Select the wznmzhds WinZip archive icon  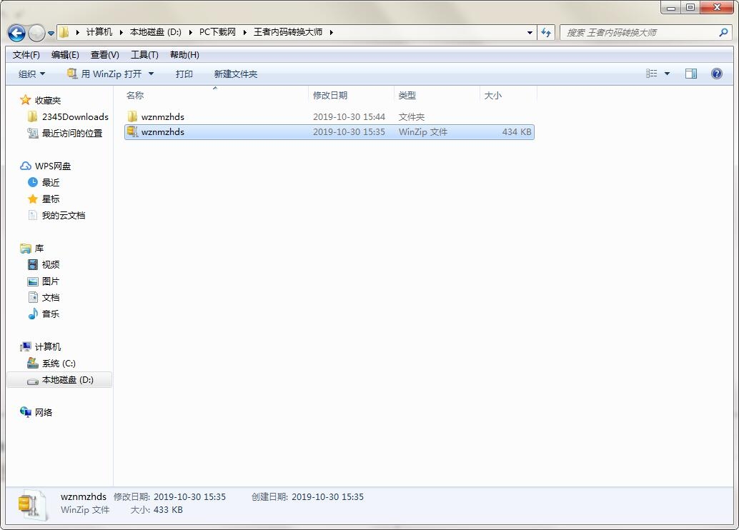click(x=132, y=132)
